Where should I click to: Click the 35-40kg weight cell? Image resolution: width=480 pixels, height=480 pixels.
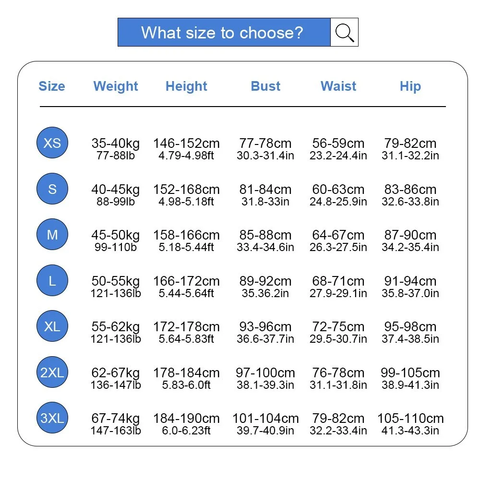click(116, 144)
